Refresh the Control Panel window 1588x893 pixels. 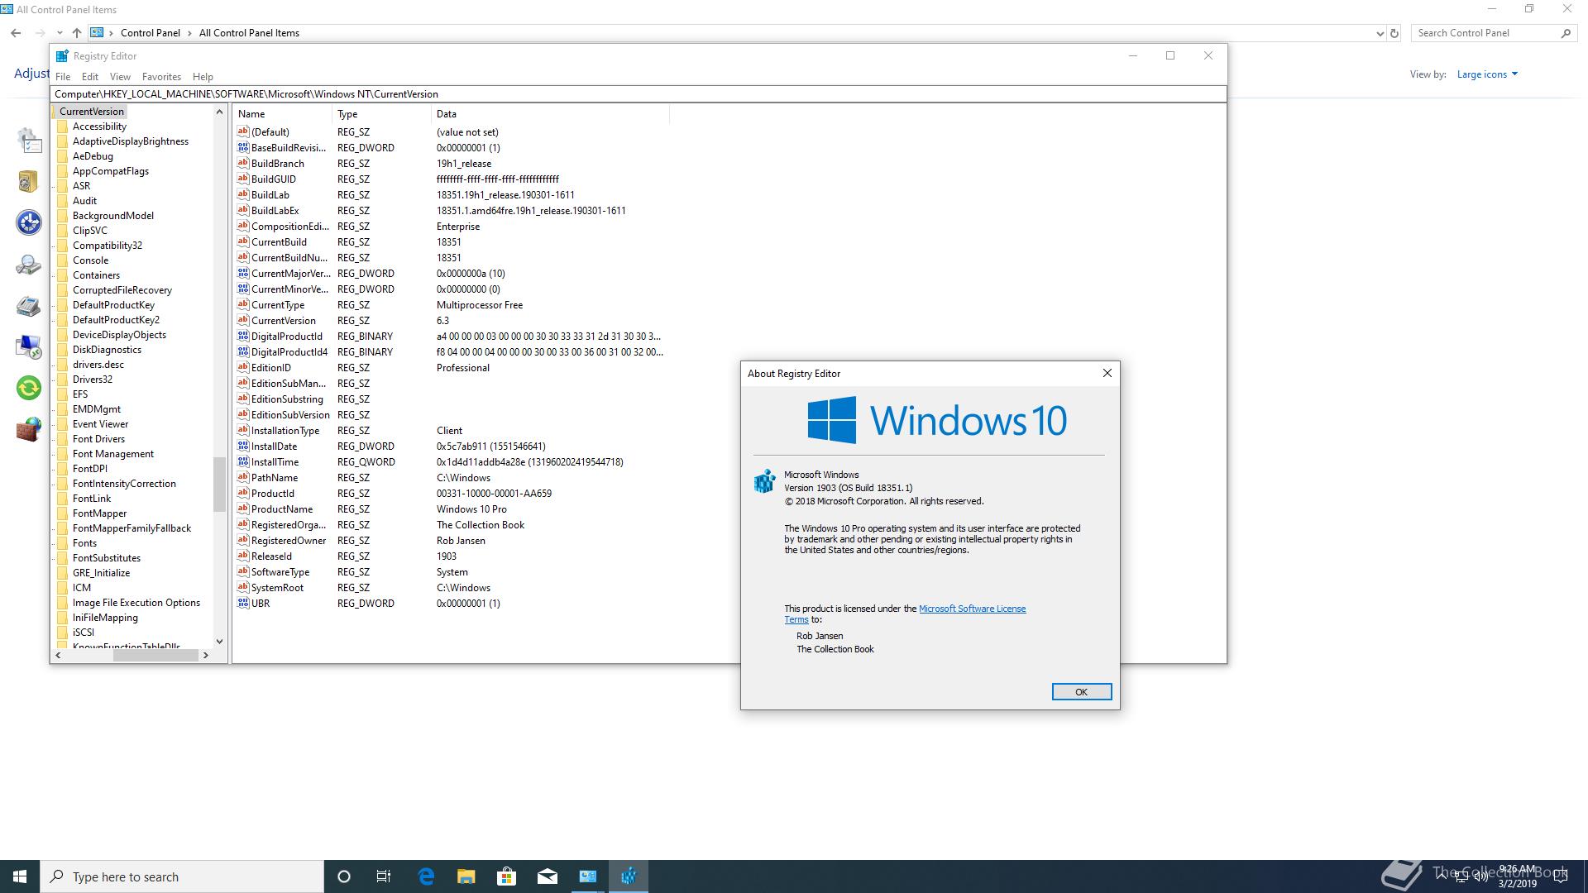[x=1394, y=33]
